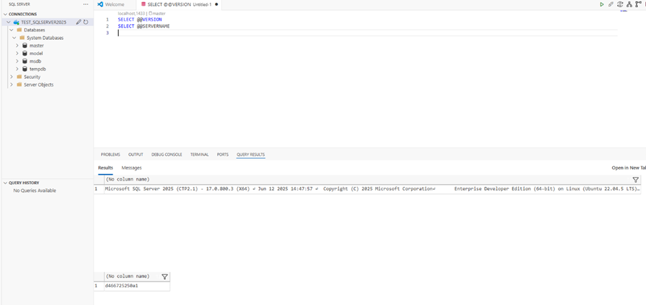This screenshot has width=646, height=305.
Task: Click the branching nodes icon in the editor toolbar
Action: pyautogui.click(x=638, y=4)
